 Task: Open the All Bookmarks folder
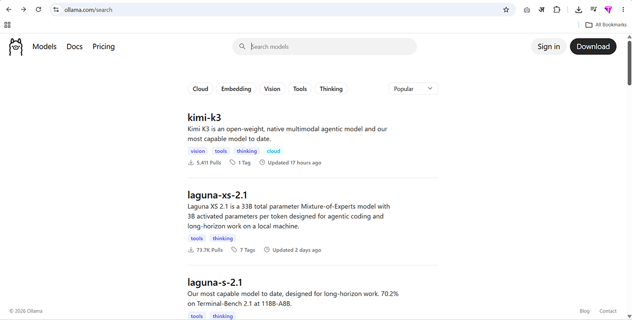[x=606, y=25]
